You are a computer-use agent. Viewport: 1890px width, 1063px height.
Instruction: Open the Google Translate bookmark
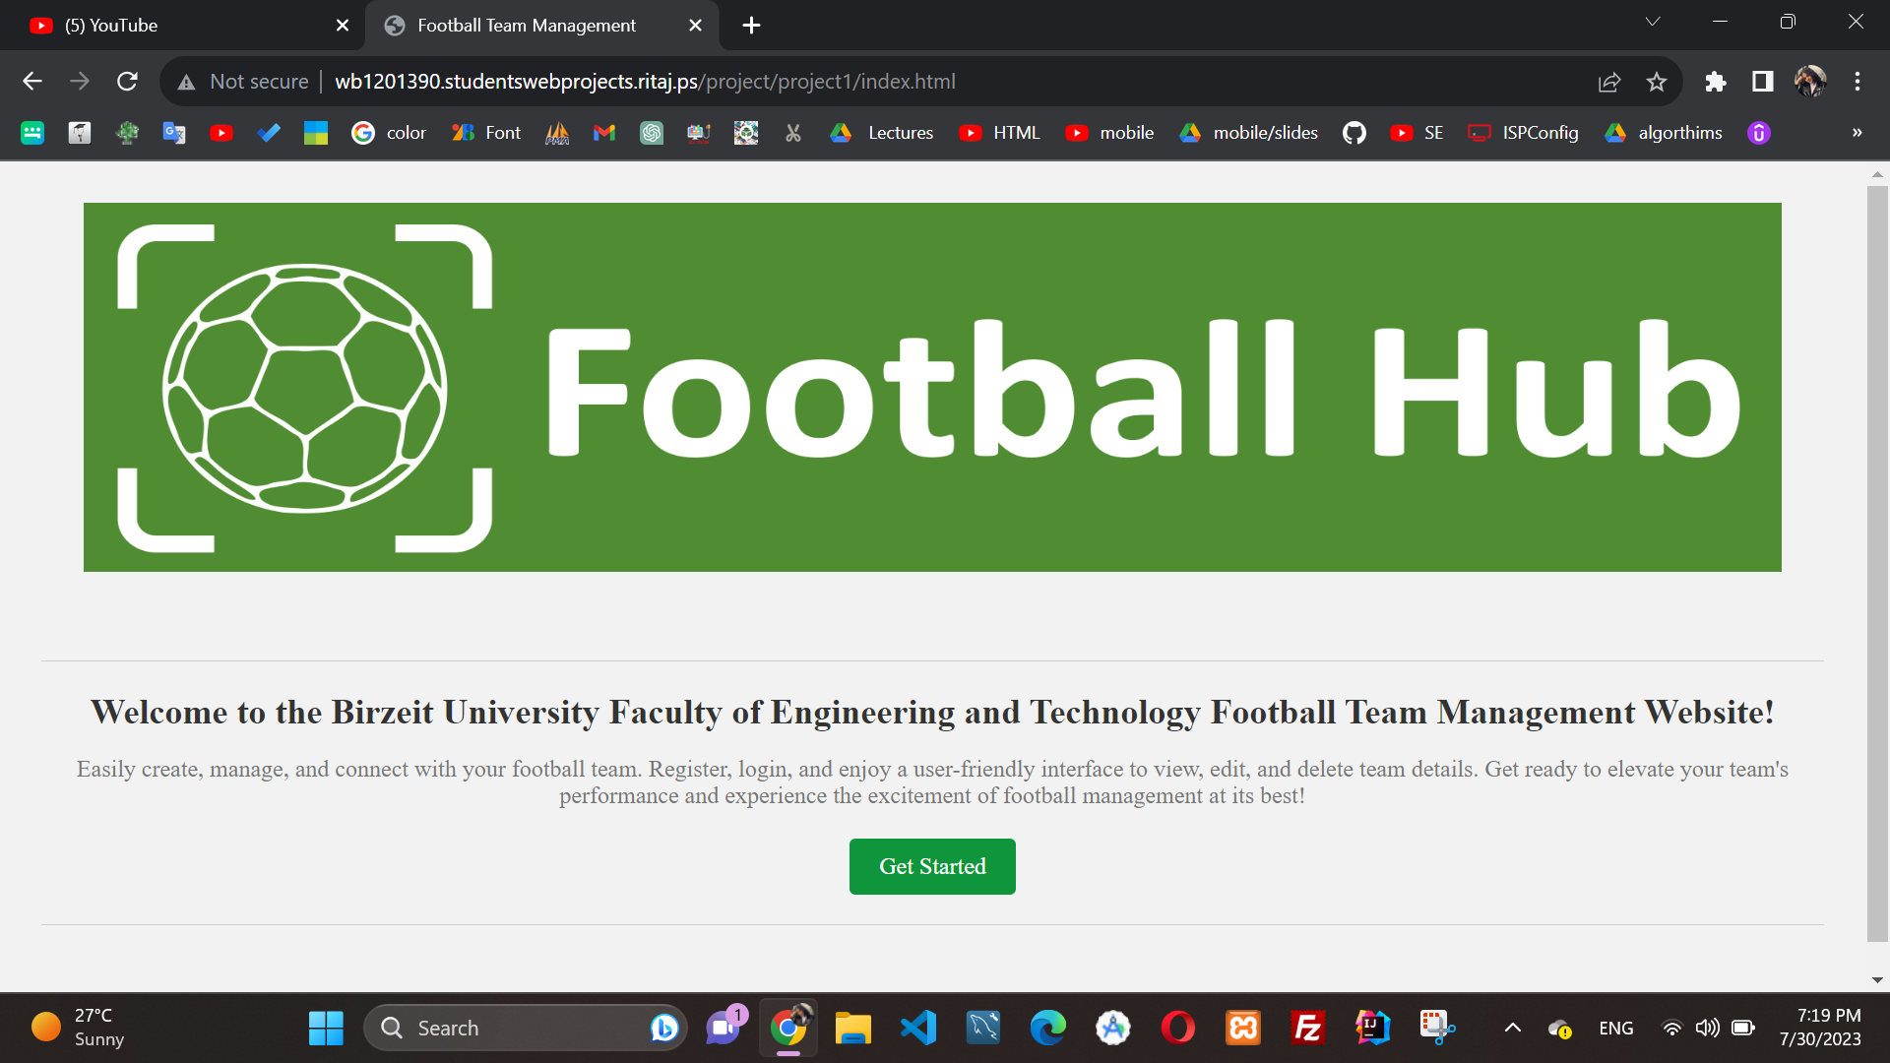174,132
